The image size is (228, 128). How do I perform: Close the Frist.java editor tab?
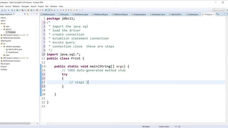point(214,14)
